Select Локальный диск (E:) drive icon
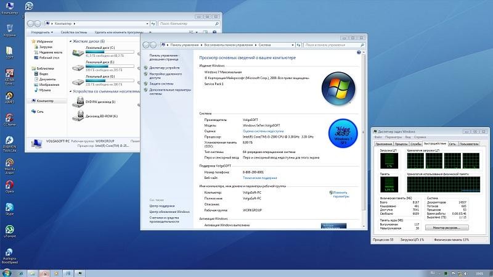493x277 pixels. [78, 67]
